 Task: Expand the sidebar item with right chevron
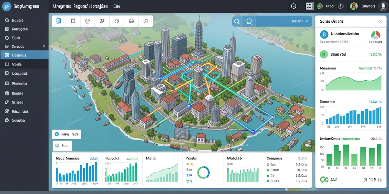[x=24, y=46]
